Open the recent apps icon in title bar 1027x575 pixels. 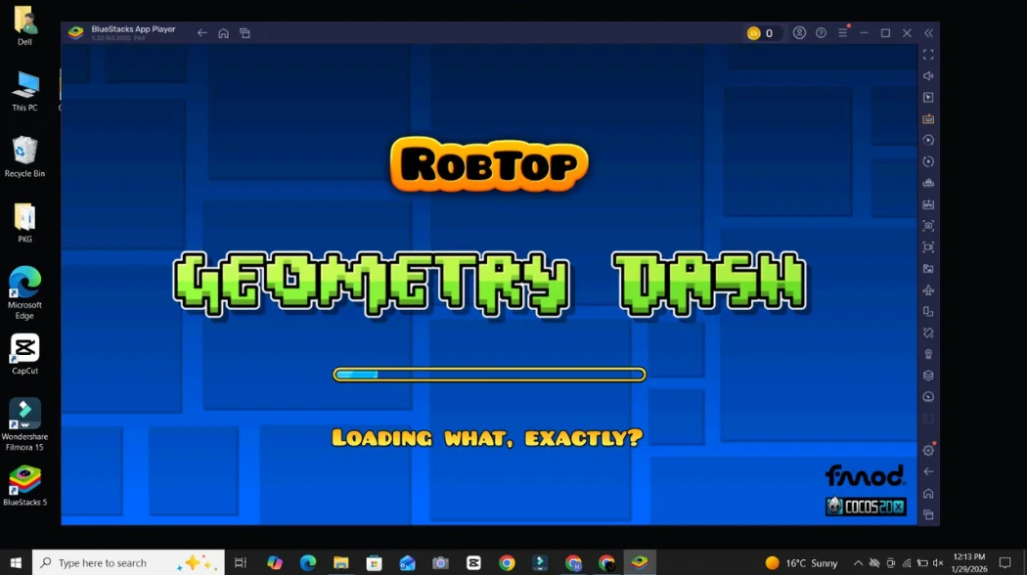[x=245, y=33]
